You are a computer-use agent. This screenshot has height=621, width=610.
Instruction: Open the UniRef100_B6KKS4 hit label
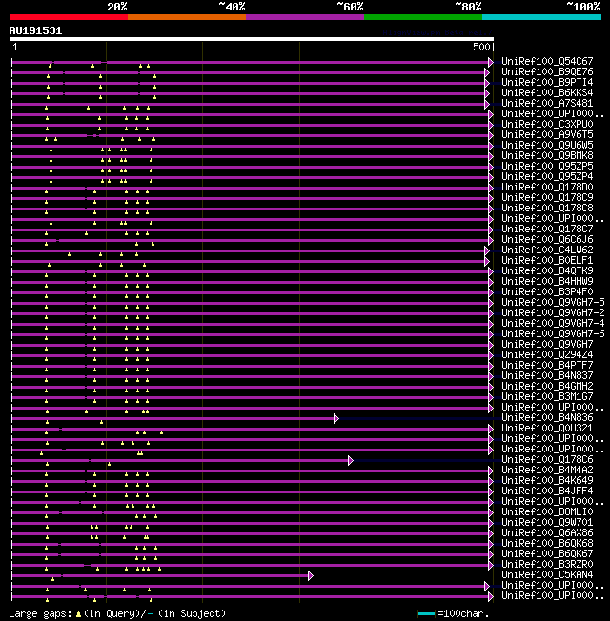click(547, 93)
